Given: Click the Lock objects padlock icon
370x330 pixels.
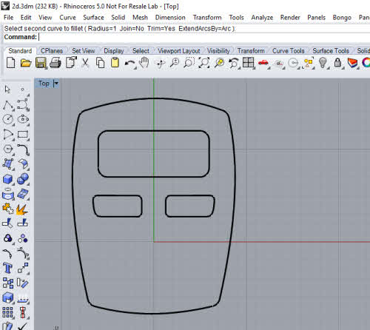Looking at the screenshot, I should pos(337,63).
